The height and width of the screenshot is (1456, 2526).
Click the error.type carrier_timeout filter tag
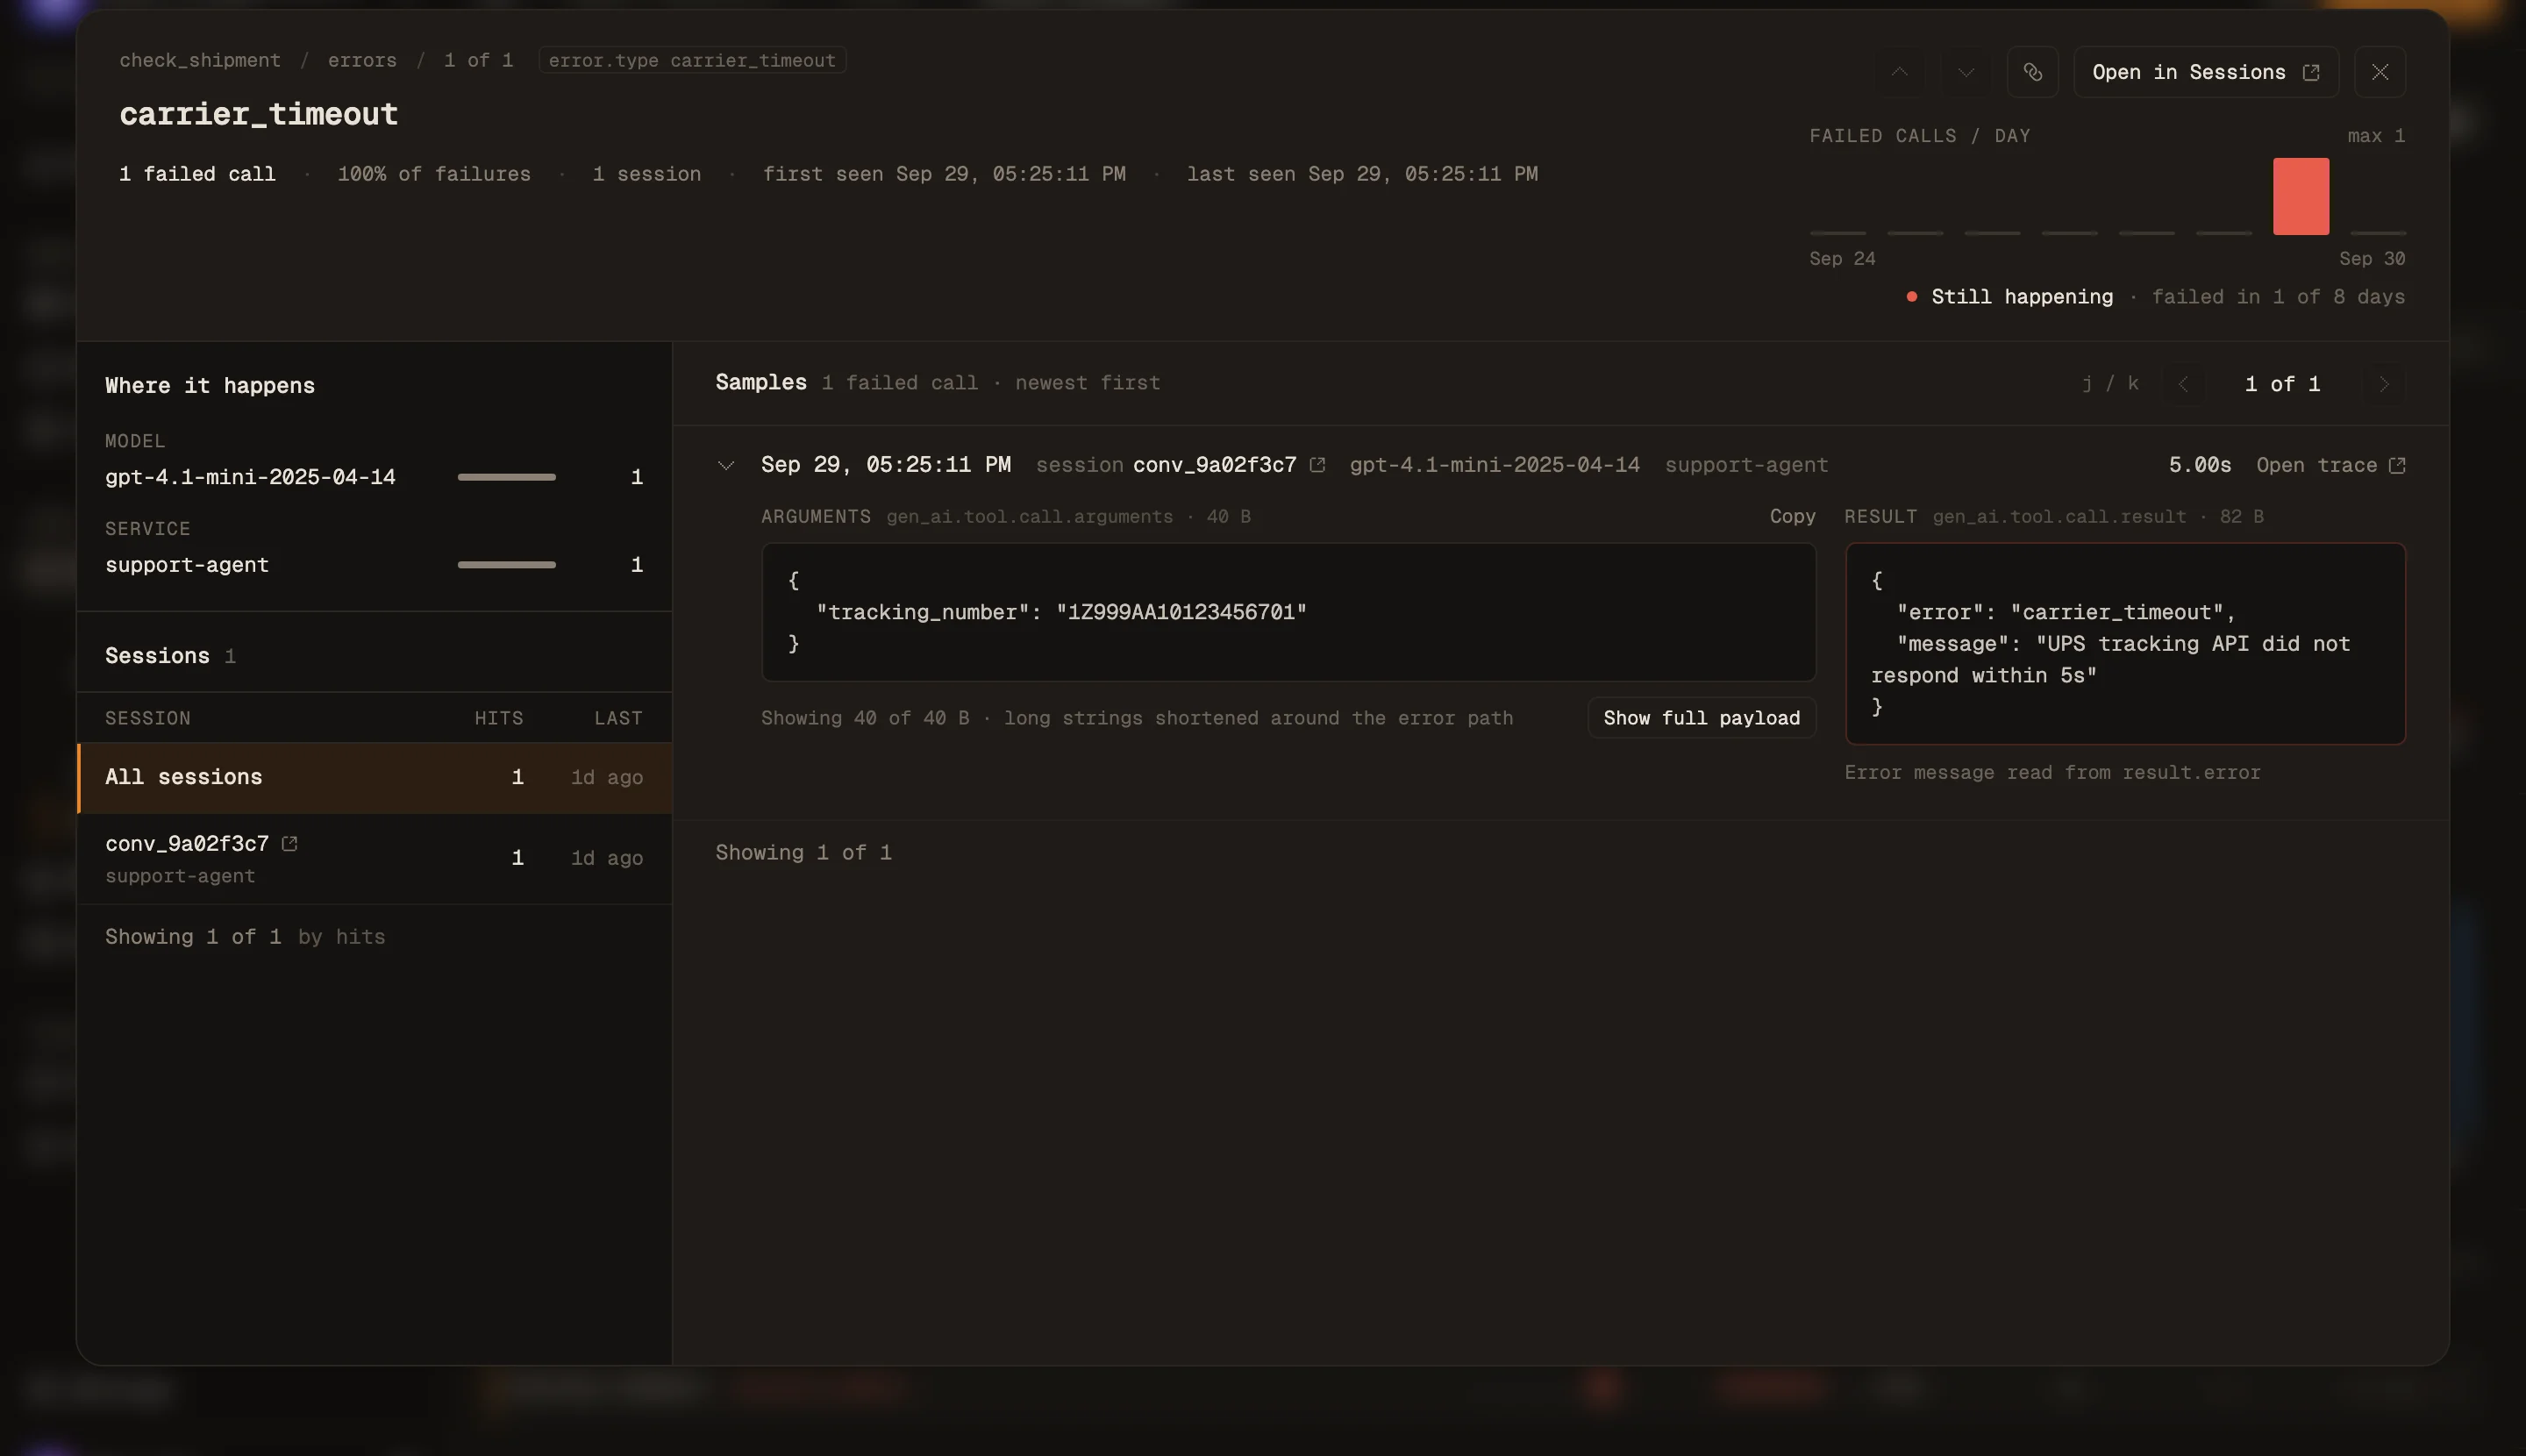click(692, 60)
